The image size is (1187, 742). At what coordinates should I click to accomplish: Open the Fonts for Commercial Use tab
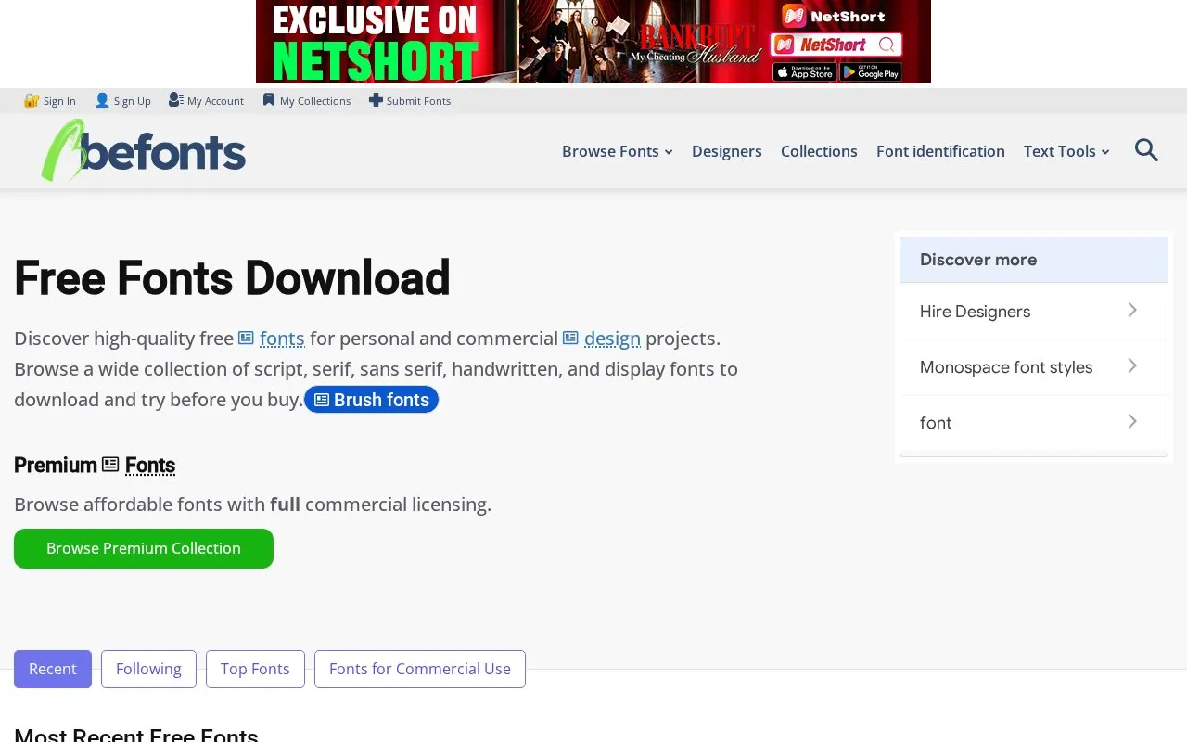(x=420, y=669)
